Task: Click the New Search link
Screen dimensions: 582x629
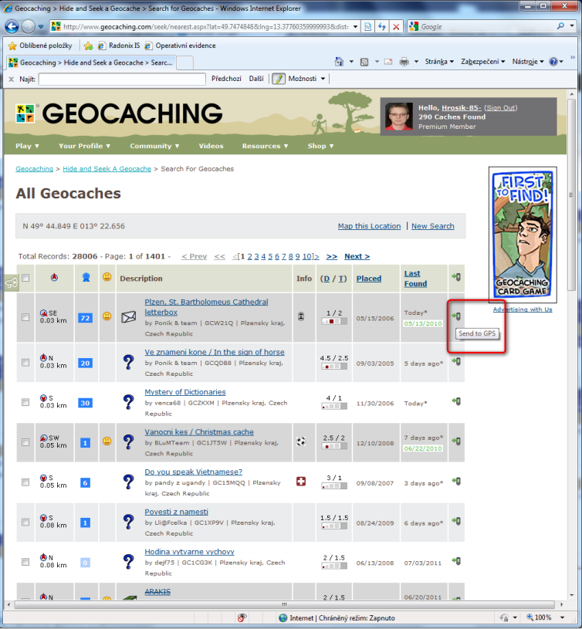Action: click(x=433, y=226)
